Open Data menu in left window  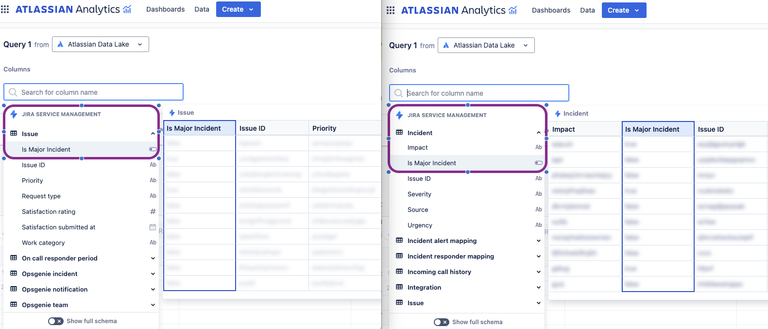point(202,9)
